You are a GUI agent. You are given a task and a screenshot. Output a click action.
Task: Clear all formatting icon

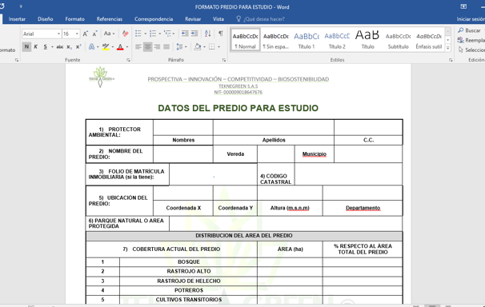(126, 34)
